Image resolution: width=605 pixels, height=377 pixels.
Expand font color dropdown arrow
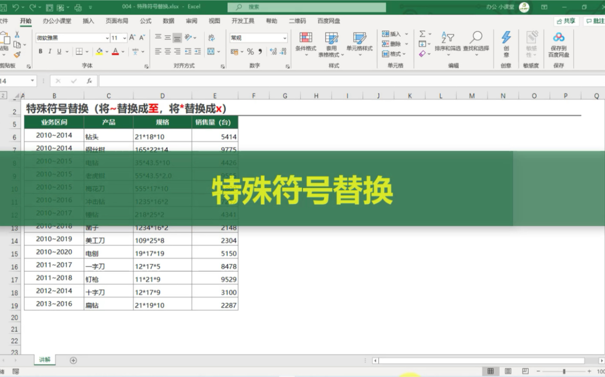[123, 52]
